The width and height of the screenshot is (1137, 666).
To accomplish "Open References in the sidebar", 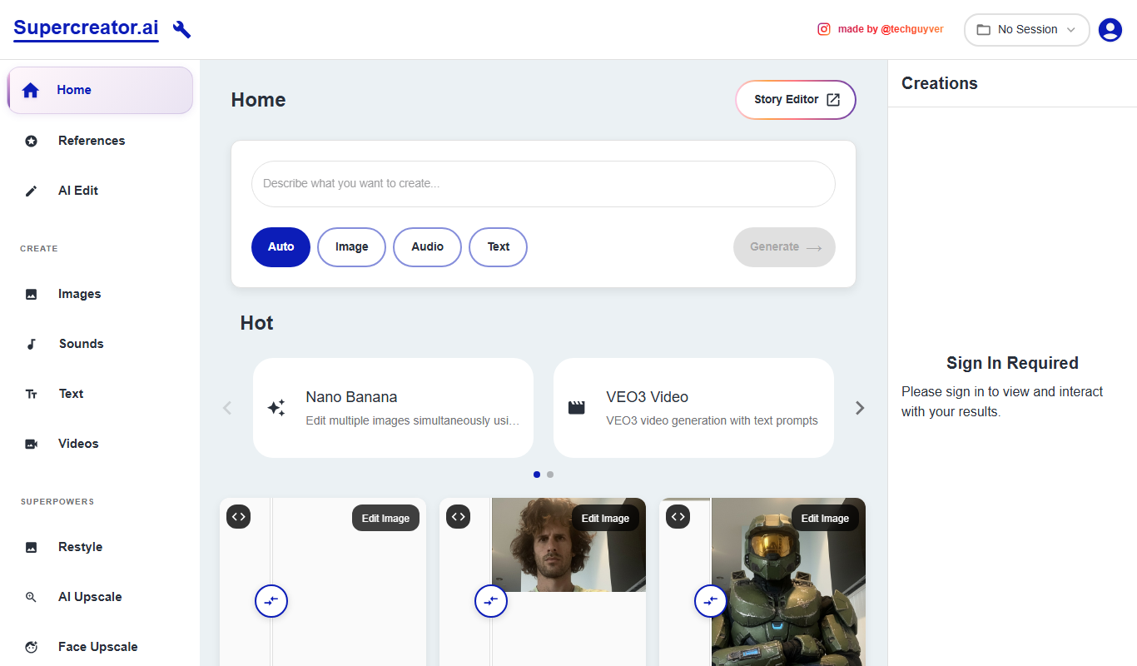I will 100,141.
